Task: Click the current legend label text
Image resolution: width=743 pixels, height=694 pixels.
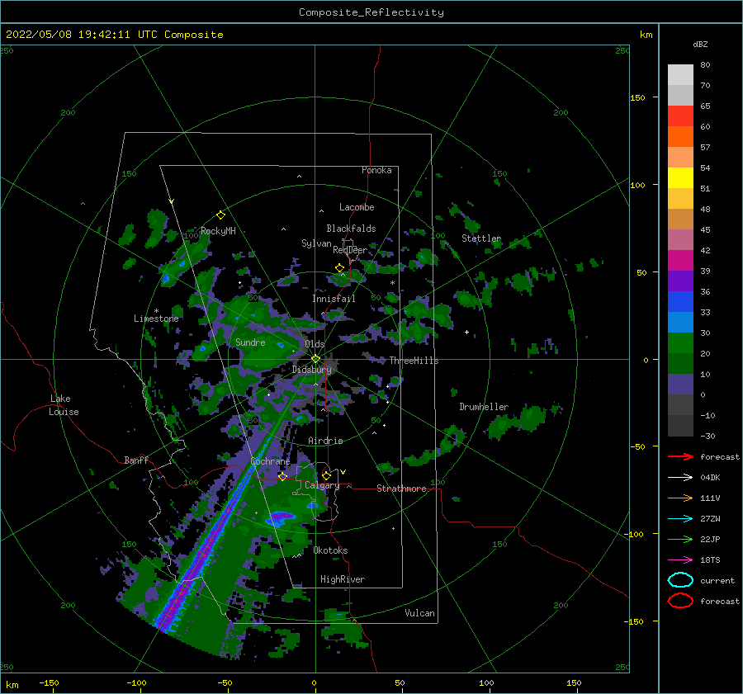Action: [717, 580]
